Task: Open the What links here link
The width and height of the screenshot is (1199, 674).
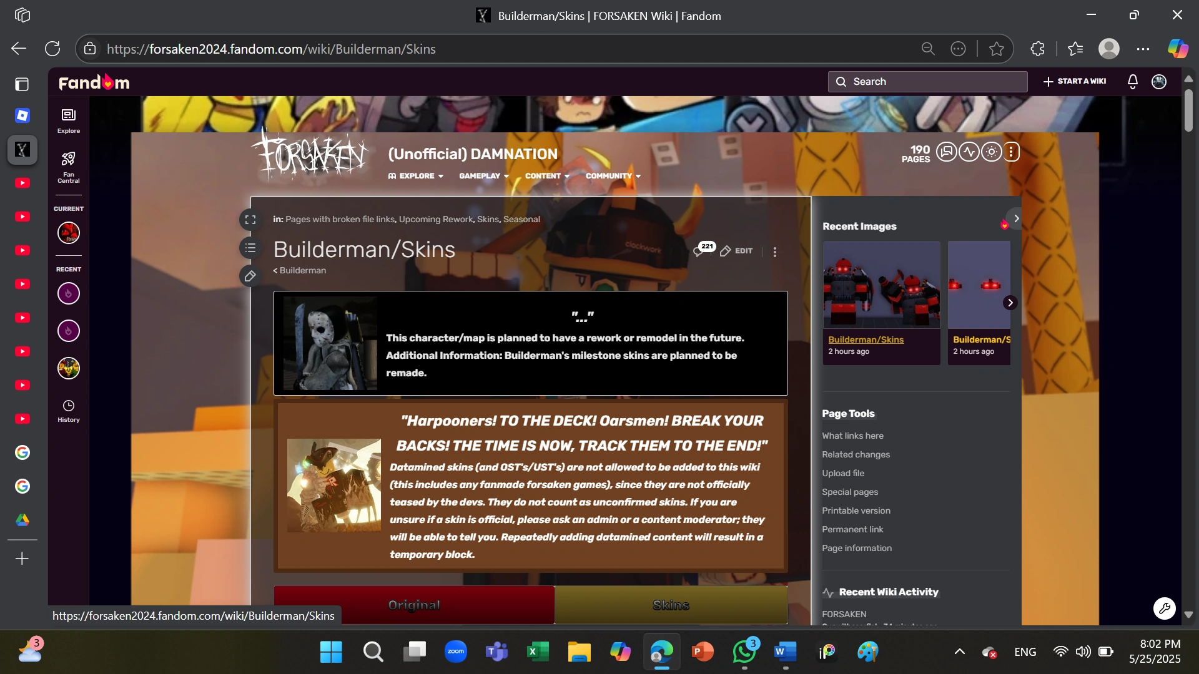Action: click(852, 436)
